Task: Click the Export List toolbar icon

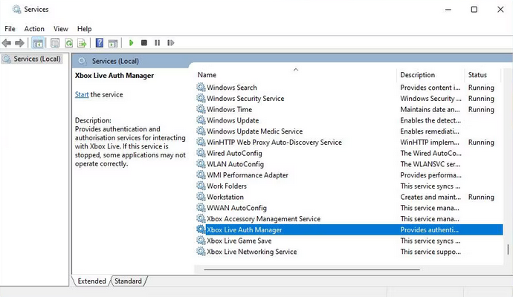Action: [82, 43]
